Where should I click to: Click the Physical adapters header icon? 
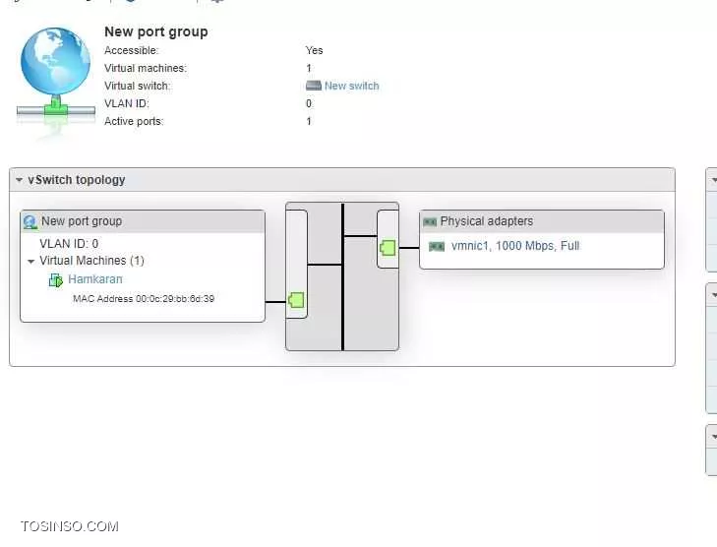pyautogui.click(x=429, y=222)
